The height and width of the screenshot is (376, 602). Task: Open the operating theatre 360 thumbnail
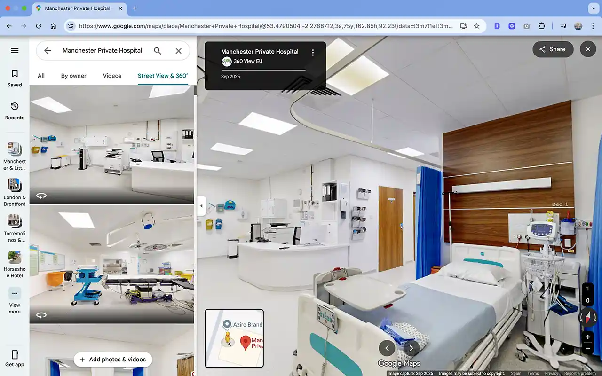(x=112, y=265)
